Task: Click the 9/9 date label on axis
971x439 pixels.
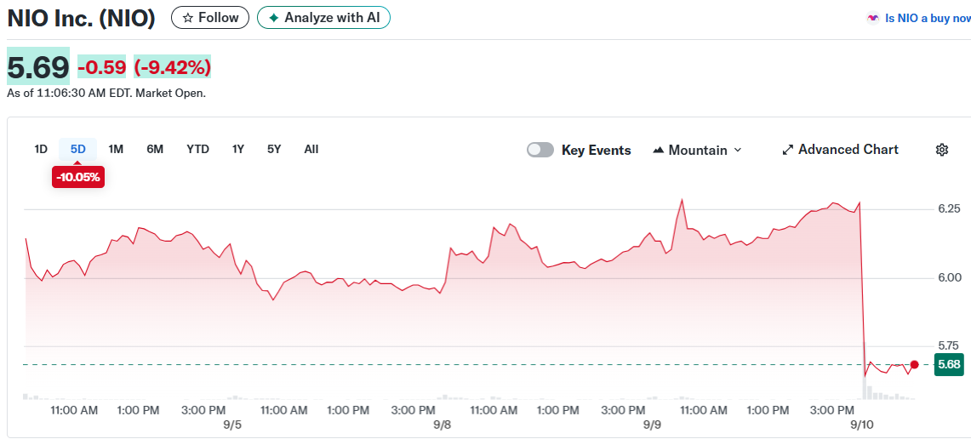Action: 652,425
